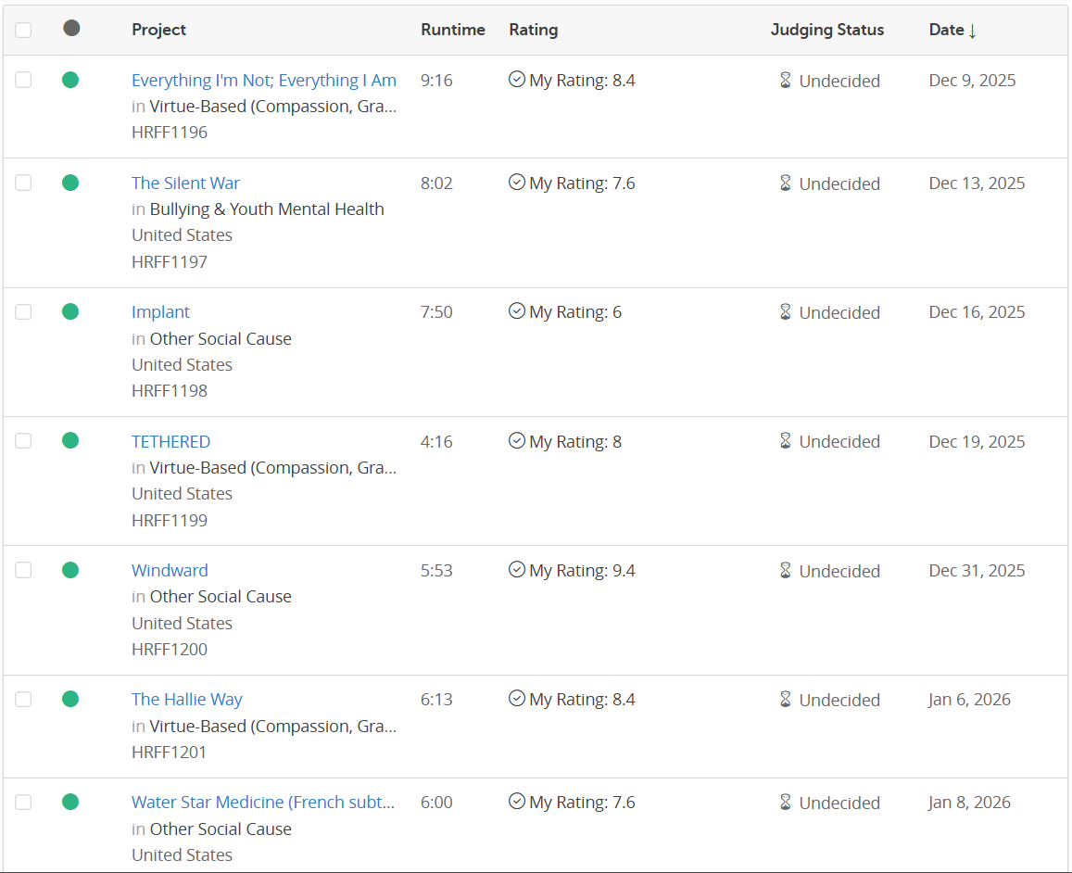Sort table by Runtime column header
The height and width of the screenshot is (873, 1072).
452,30
